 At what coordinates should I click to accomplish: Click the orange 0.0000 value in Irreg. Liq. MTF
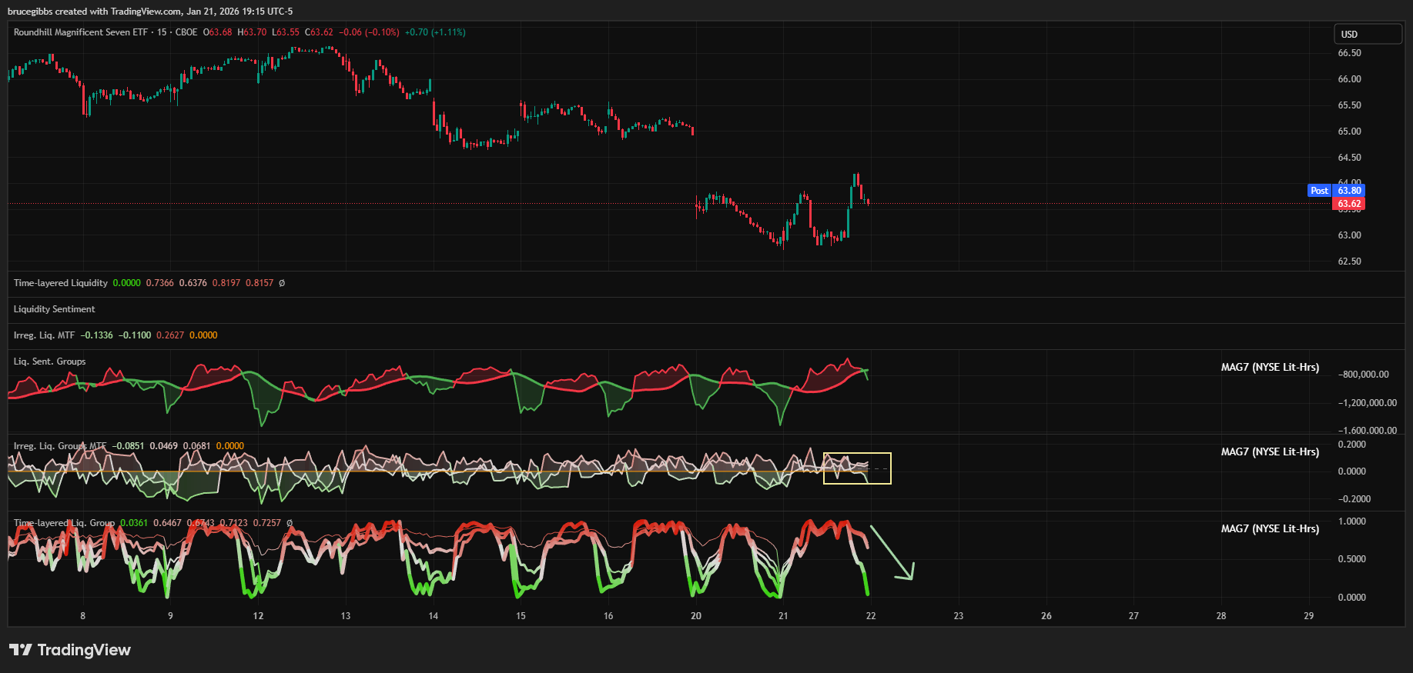click(203, 335)
